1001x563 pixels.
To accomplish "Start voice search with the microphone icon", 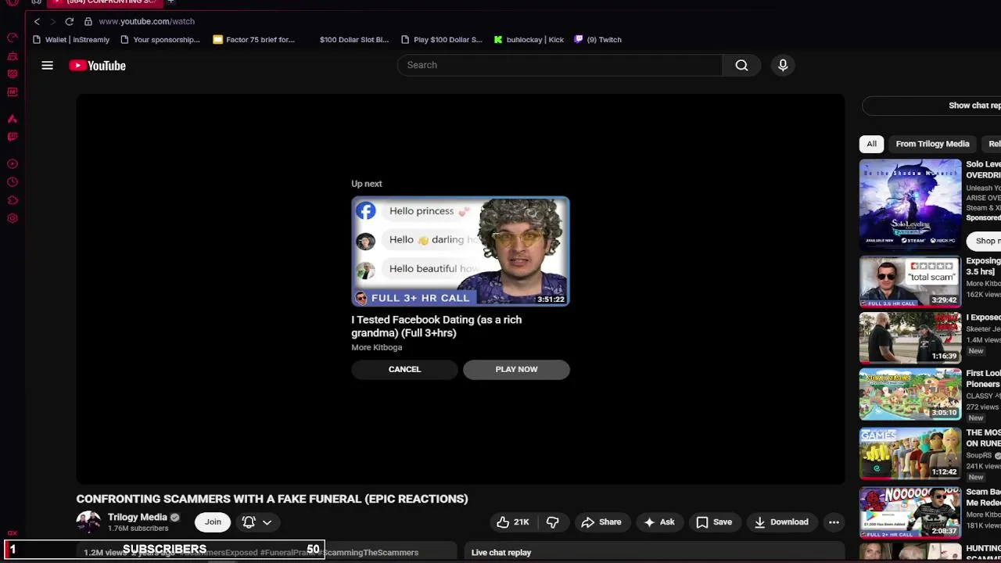I will [x=783, y=65].
